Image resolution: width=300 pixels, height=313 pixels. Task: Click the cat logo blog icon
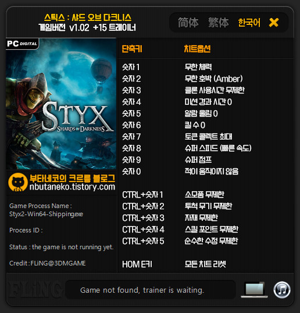18,182
